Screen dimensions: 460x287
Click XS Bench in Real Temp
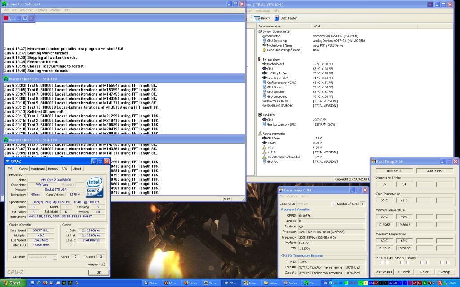click(x=404, y=272)
